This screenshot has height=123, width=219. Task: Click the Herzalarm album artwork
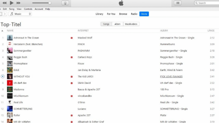point(10,44)
